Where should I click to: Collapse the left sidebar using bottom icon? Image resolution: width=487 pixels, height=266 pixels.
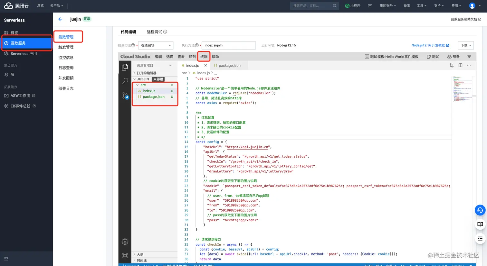click(x=6, y=259)
